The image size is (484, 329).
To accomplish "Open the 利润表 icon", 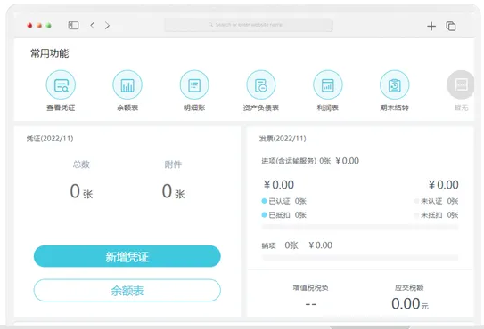I will 328,85.
